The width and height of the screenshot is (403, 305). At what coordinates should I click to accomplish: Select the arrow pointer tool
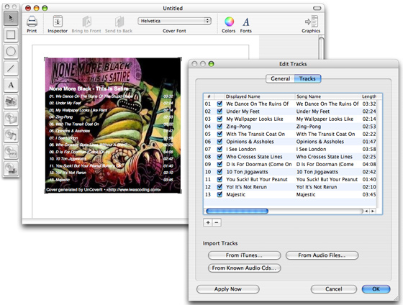tap(11, 18)
